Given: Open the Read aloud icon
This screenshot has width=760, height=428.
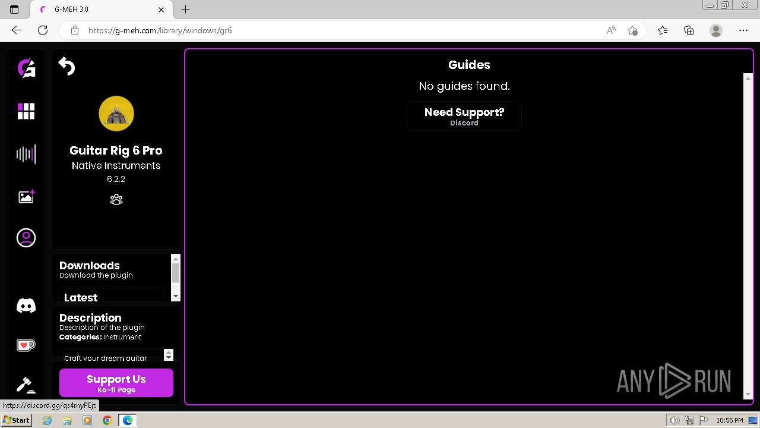Looking at the screenshot, I should pos(611,30).
